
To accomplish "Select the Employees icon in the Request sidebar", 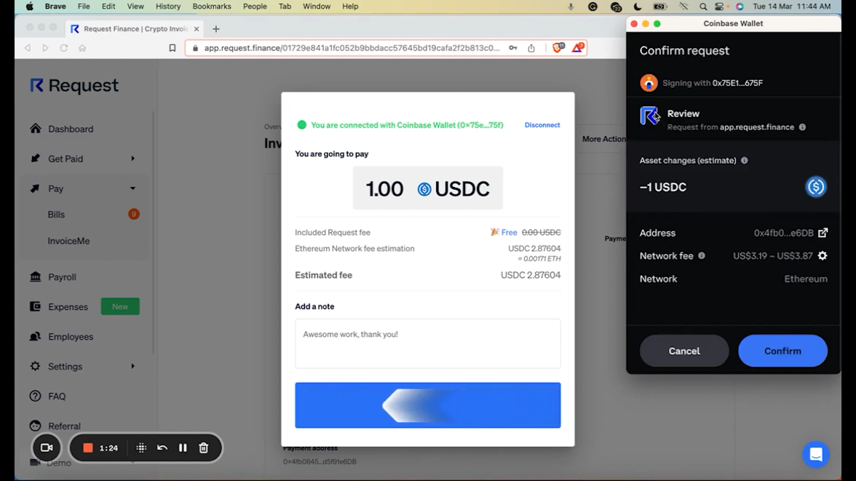I will tap(35, 336).
